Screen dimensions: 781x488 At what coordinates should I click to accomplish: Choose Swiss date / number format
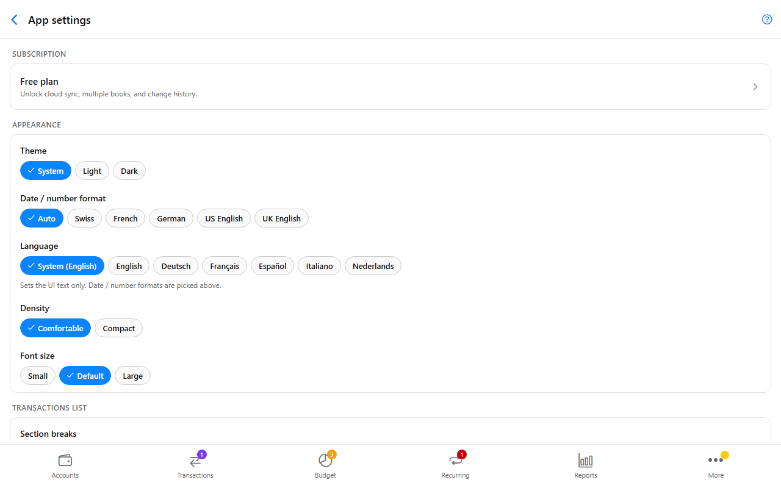point(84,218)
